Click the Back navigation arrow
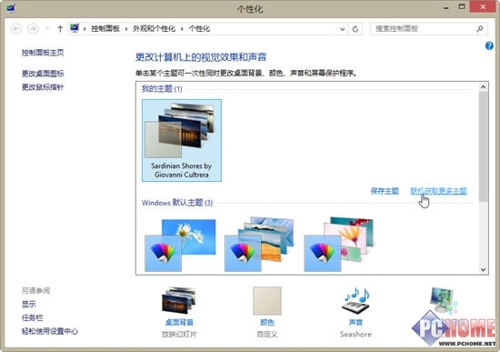 pyautogui.click(x=16, y=29)
